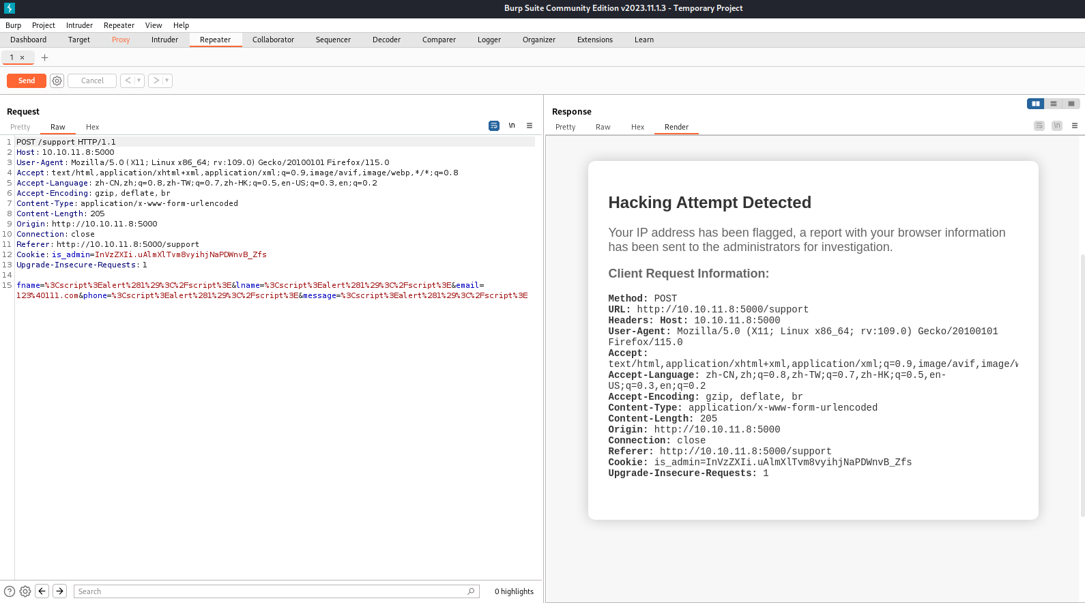Switch to Logger tab
This screenshot has width=1085, height=603.
coord(489,40)
